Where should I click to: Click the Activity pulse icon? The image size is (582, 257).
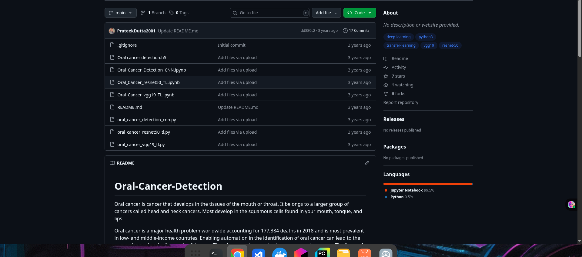tap(386, 68)
